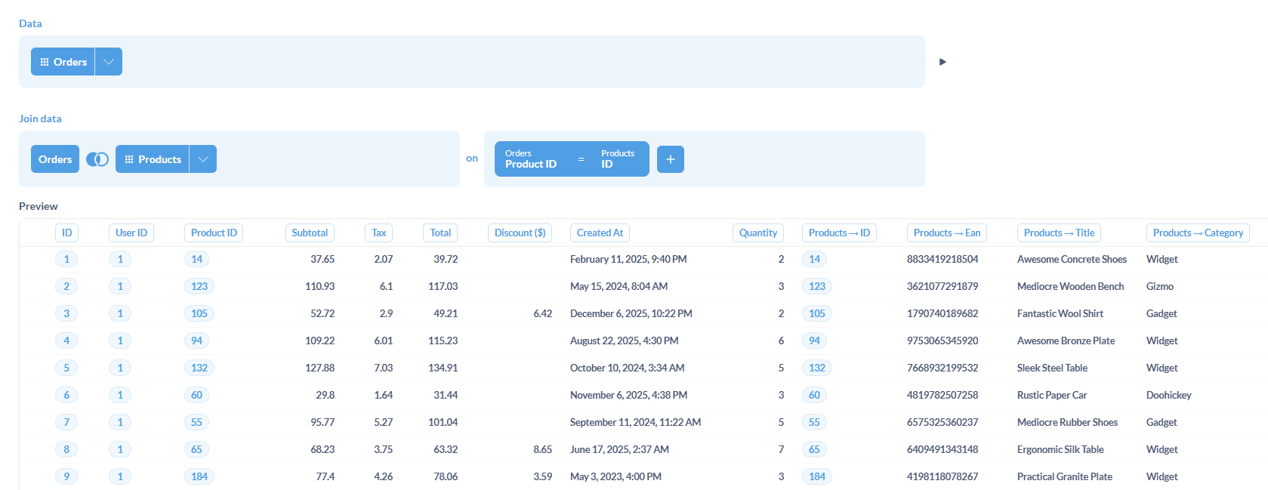1268x490 pixels.
Task: Click the Awesome Concrete Shoes title cell
Action: (x=1071, y=260)
